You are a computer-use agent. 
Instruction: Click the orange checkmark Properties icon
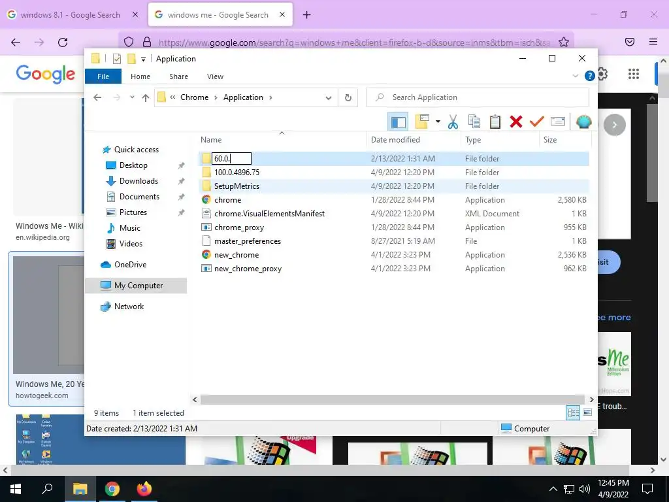537,122
